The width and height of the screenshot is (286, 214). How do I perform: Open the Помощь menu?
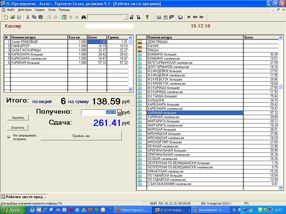(64, 10)
